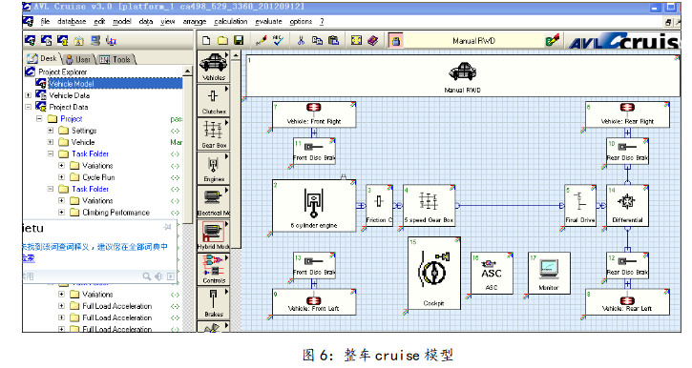Select the Hybrid Modules component palette
Image resolution: width=692 pixels, height=368 pixels.
[214, 235]
